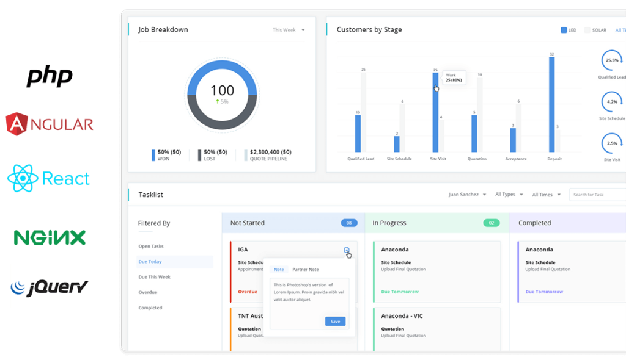Switch to the Partner Note tab
Screen dimensions: 626x360
(305, 269)
